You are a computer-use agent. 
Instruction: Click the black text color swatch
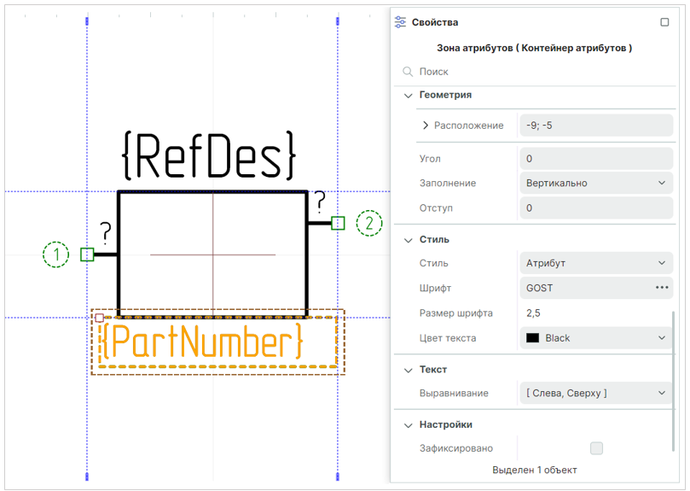(x=533, y=338)
